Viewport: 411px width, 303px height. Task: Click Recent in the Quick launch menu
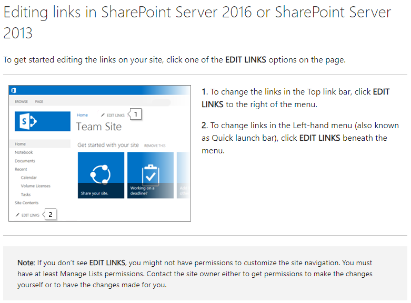click(21, 169)
